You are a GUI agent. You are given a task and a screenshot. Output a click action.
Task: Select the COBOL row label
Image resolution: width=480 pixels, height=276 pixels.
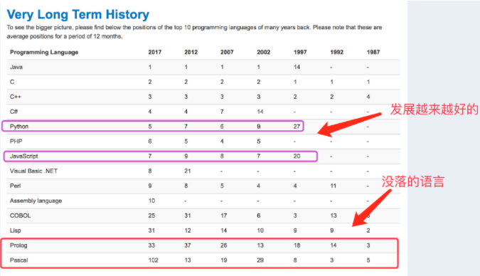click(20, 216)
